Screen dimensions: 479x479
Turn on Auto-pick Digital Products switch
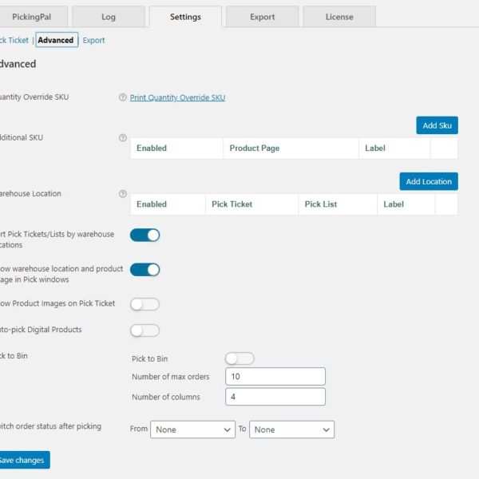pyautogui.click(x=144, y=331)
